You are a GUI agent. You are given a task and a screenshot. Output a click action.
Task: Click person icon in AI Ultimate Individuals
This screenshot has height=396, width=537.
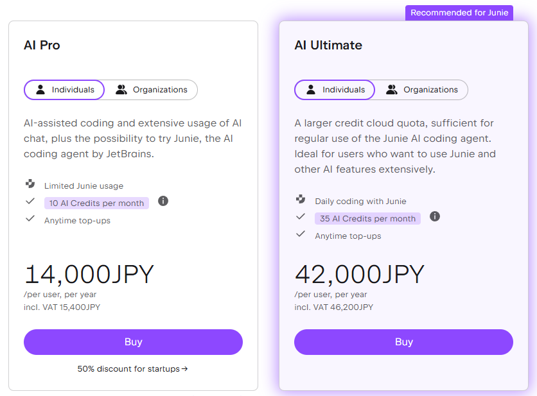click(311, 90)
